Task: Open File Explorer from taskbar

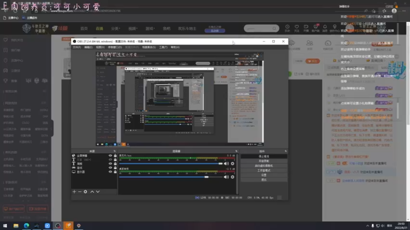Action: [16, 225]
